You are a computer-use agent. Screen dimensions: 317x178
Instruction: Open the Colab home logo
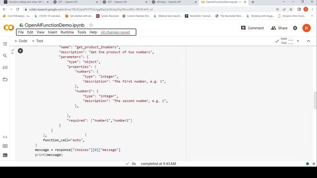(x=9, y=28)
